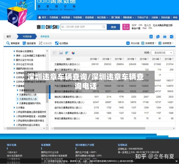Switch to table list view icon
Viewport: 179px width, 164px height.
(55, 53)
